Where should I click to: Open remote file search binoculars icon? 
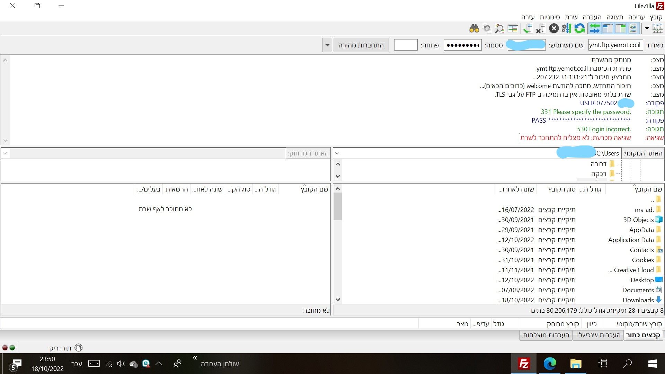pos(474,28)
